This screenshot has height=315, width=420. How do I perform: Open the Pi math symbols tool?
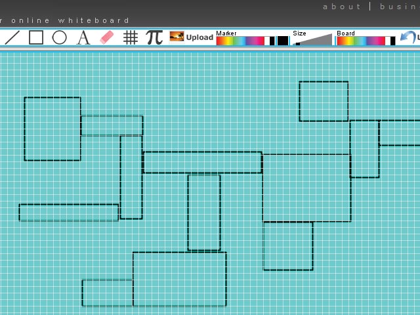pyautogui.click(x=154, y=37)
